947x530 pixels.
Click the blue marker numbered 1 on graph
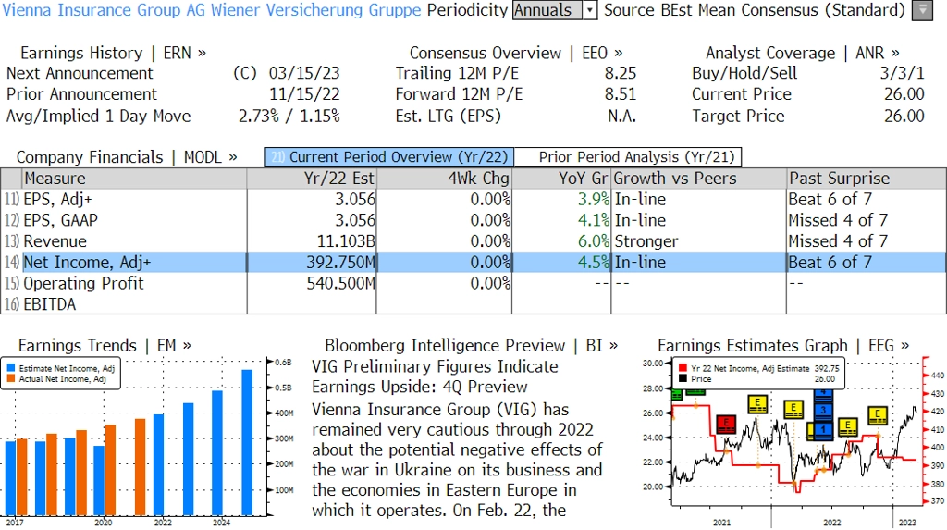click(823, 430)
